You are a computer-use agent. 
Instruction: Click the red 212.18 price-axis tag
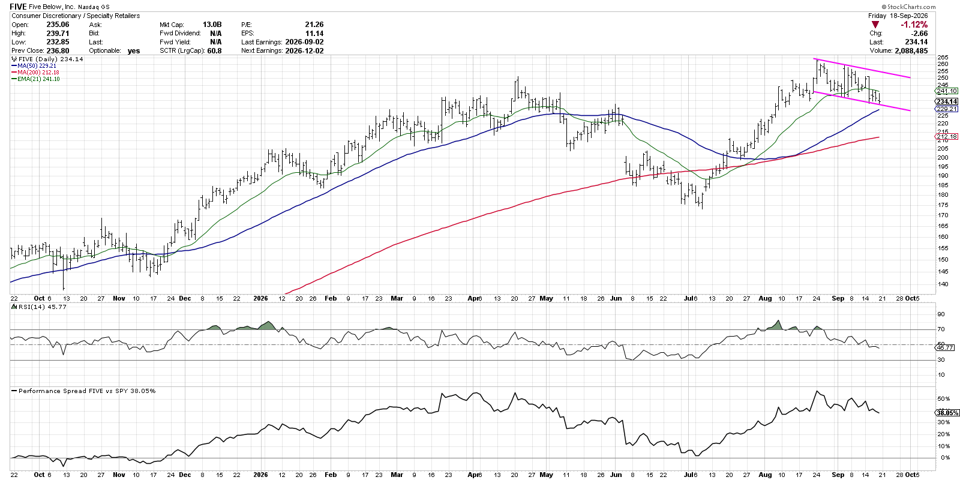tap(947, 137)
